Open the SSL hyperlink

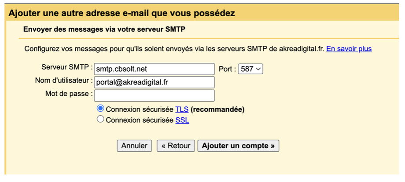(182, 120)
